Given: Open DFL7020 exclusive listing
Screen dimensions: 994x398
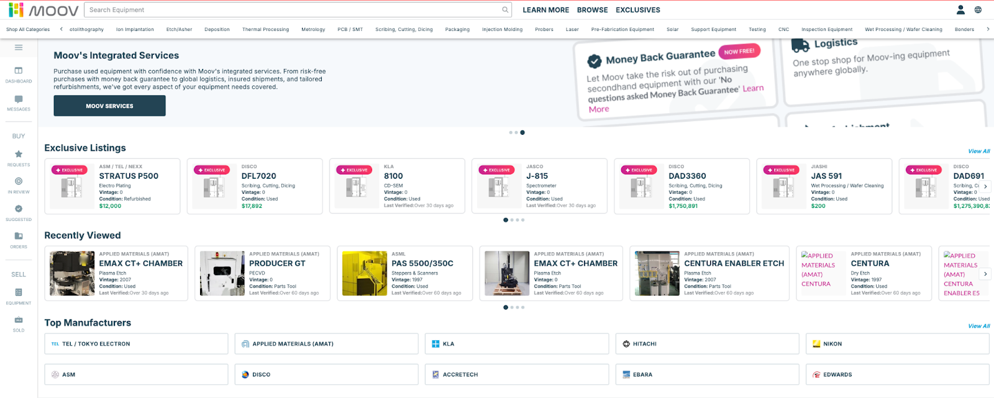Looking at the screenshot, I should 255,186.
